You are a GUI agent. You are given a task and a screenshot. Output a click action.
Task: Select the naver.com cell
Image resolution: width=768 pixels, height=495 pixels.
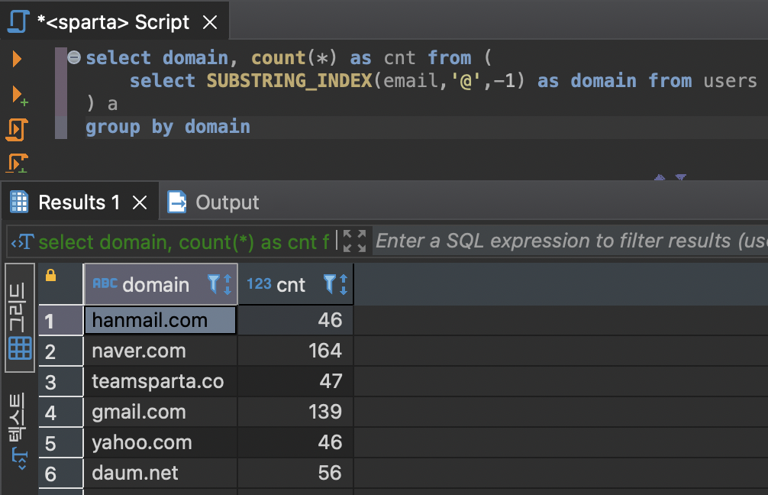coord(160,351)
